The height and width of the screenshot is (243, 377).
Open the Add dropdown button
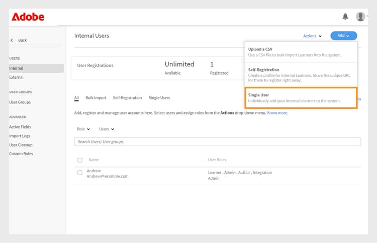click(343, 36)
